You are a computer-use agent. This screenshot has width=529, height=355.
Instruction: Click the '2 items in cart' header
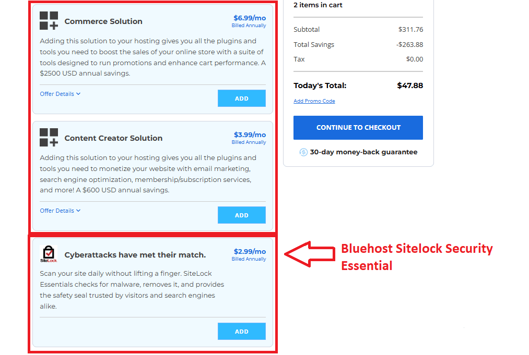coord(320,5)
